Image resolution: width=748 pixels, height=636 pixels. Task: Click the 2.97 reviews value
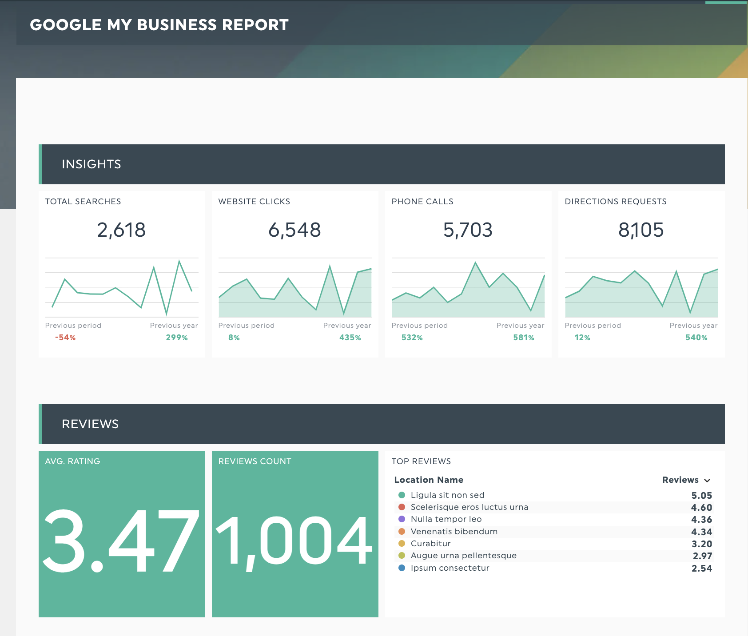702,556
